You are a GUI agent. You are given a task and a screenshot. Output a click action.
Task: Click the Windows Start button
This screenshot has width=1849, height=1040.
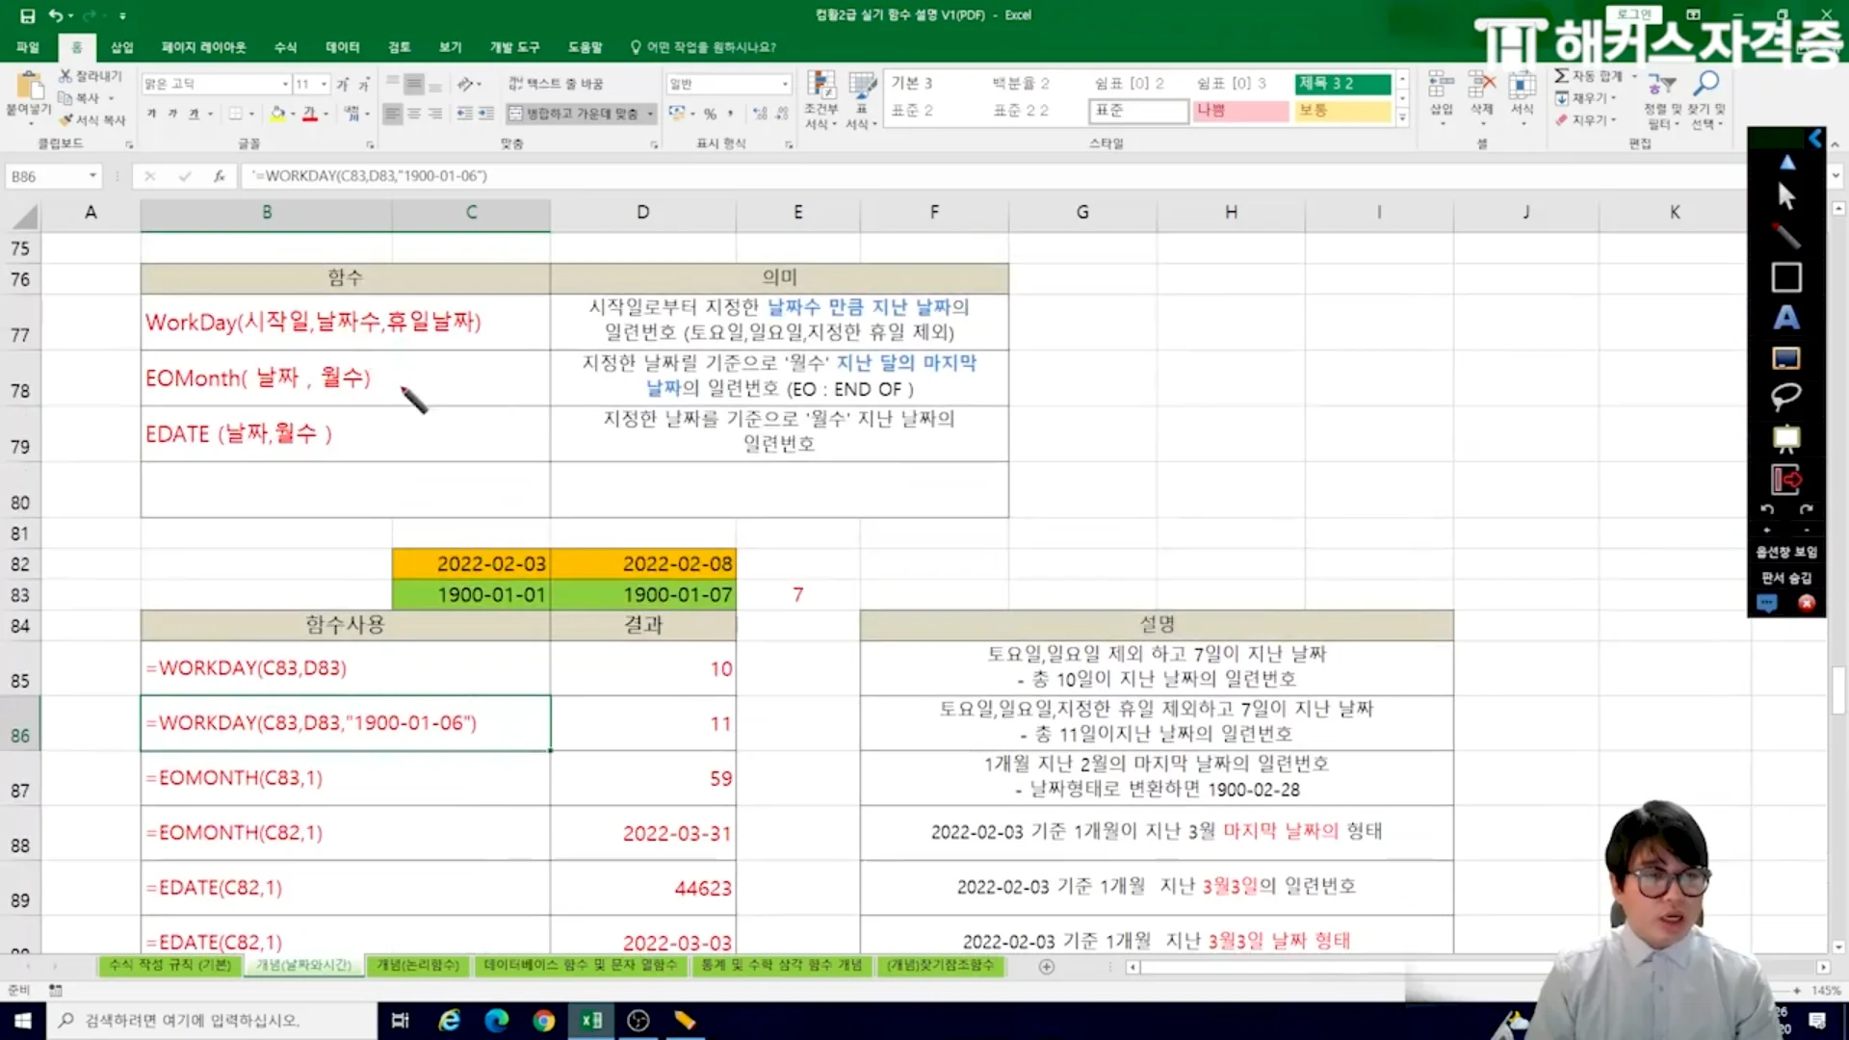[22, 1020]
